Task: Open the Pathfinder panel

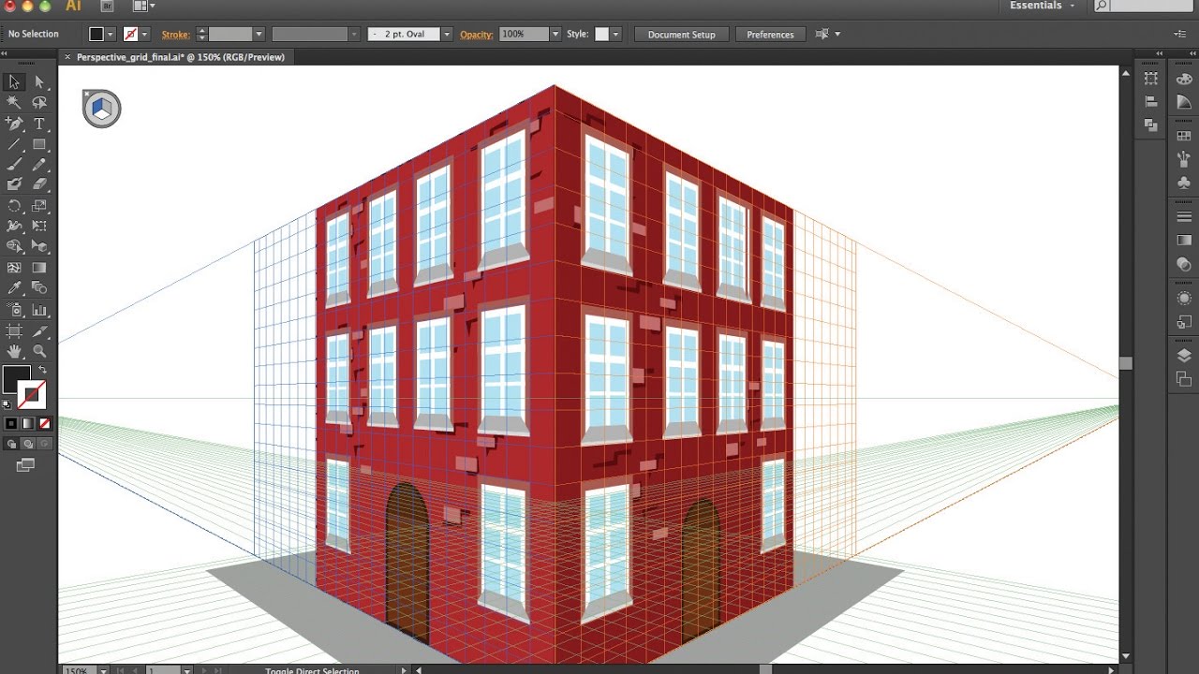Action: 1151,124
